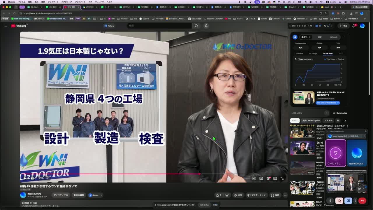Switch to theater mode
This screenshot has width=373, height=210.
(x=275, y=178)
